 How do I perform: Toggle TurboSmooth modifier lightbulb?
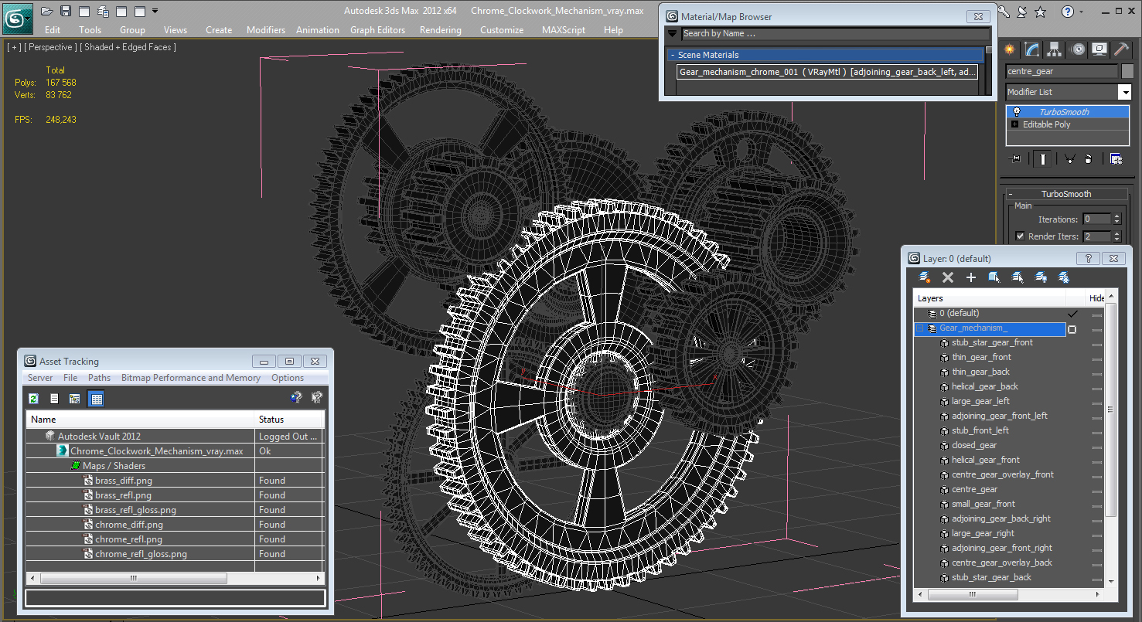(1017, 112)
